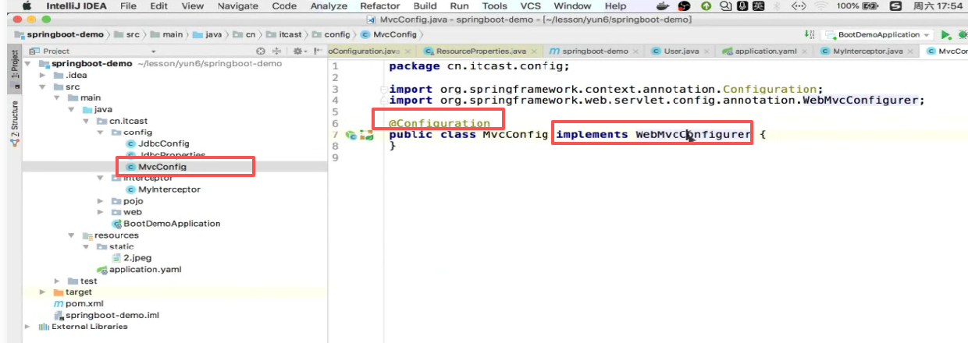Select JdbcConfig class in project tree
968x343 pixels.
coord(163,143)
